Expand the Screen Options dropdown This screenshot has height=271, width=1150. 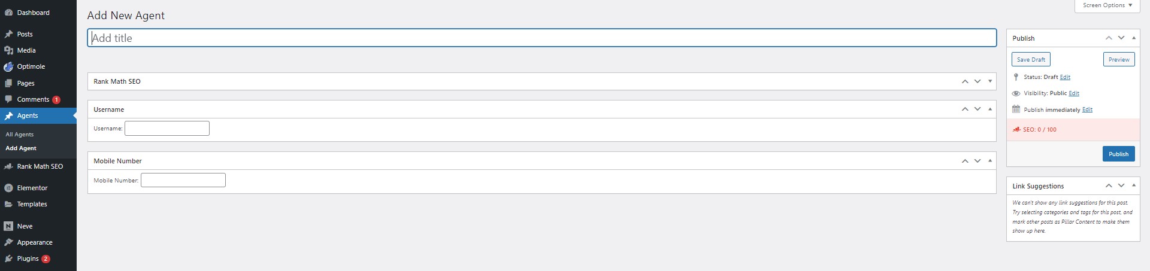coord(1107,5)
